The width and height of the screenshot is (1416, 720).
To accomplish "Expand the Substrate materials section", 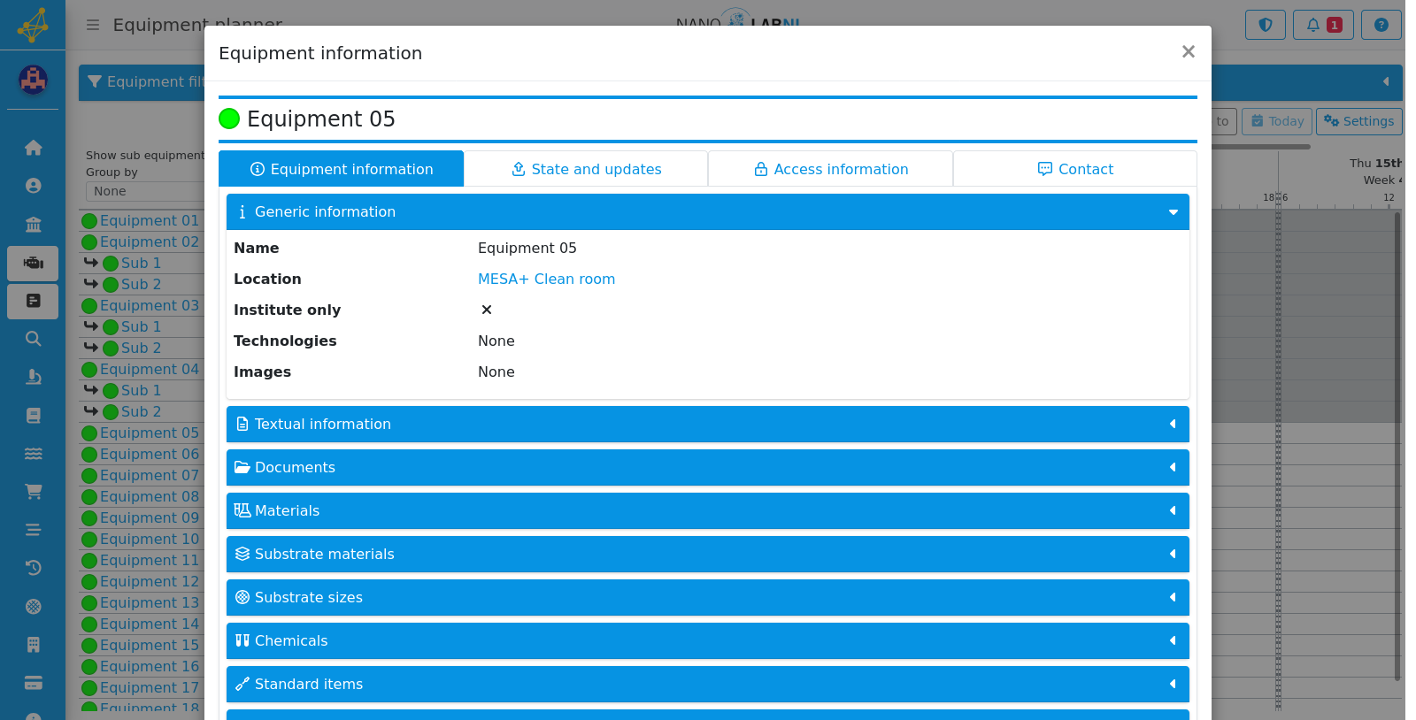I will coord(708,555).
